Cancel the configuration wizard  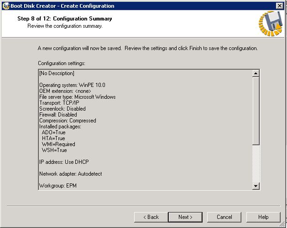[224, 217]
